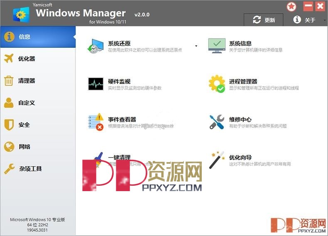Viewport: 328px width, 236px height.
Task: Click the person icon for 自定义
Action: click(9, 103)
